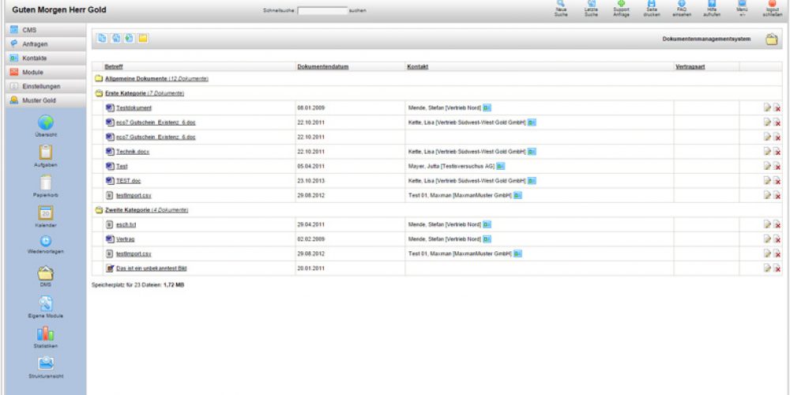Toggle menu with Menü +/- button
This screenshot has width=790, height=395.
click(741, 8)
